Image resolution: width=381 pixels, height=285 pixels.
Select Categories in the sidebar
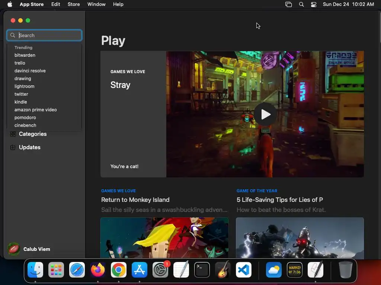pos(33,134)
